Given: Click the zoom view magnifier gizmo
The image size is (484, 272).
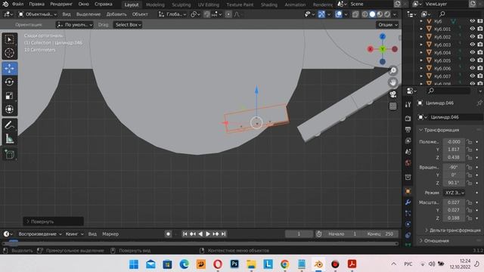Looking at the screenshot, I should [x=392, y=70].
